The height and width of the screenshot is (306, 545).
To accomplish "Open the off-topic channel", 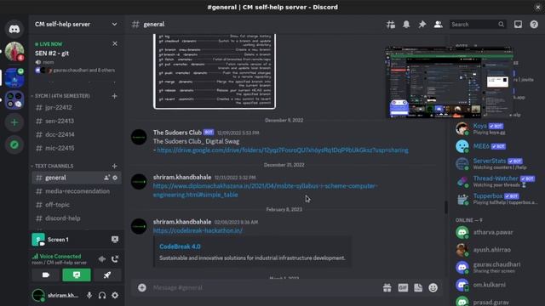I will click(x=77, y=205).
